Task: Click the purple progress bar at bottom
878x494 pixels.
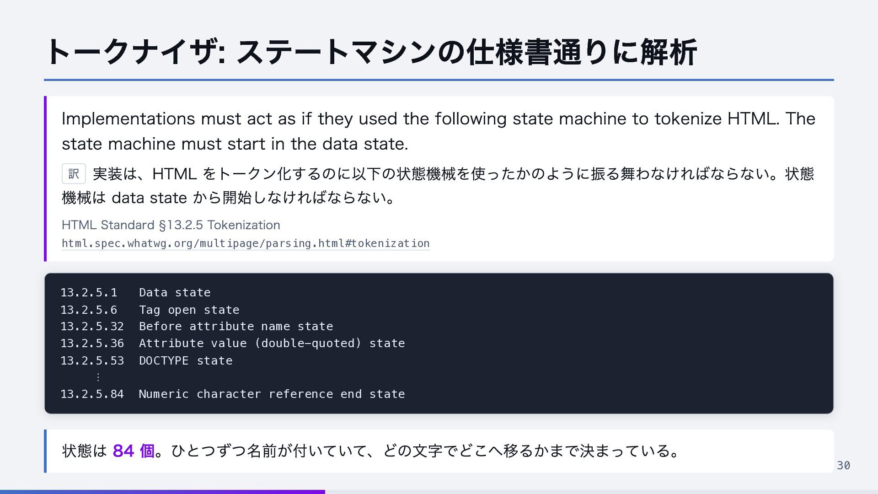Action: pos(162,492)
